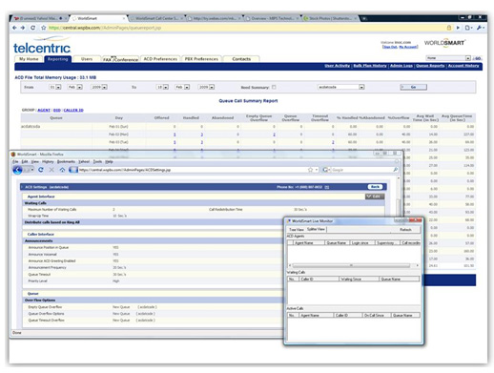This screenshot has width=494, height=373.
Task: Click On Call Since column header in Active Calls
Action: click(377, 315)
